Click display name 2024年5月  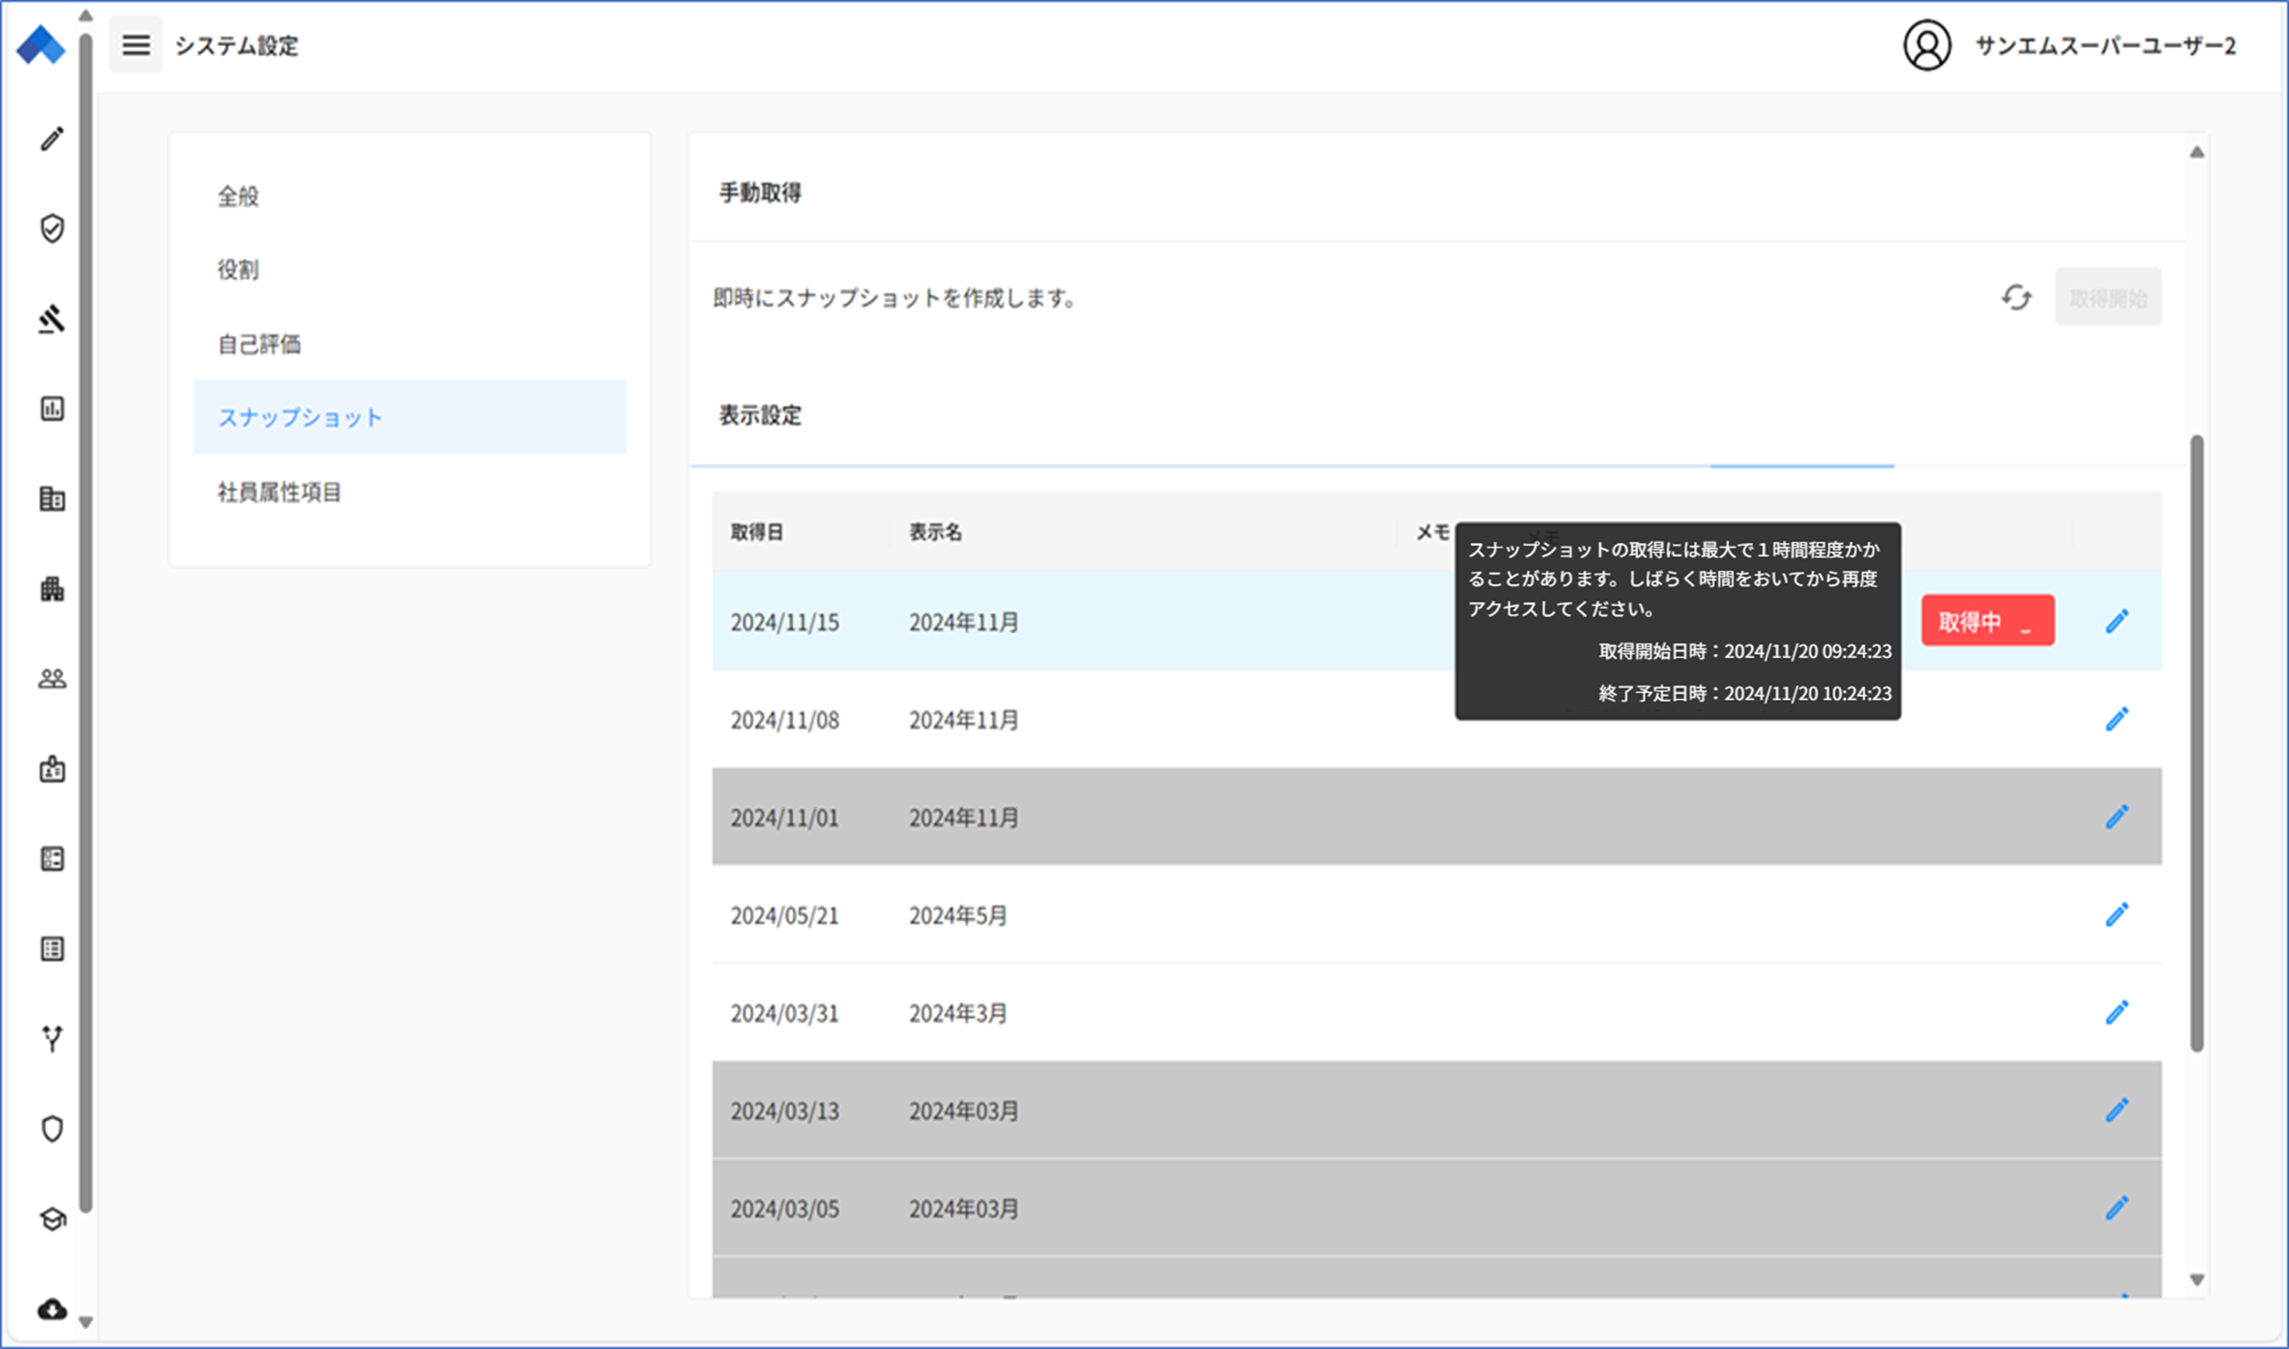tap(957, 916)
